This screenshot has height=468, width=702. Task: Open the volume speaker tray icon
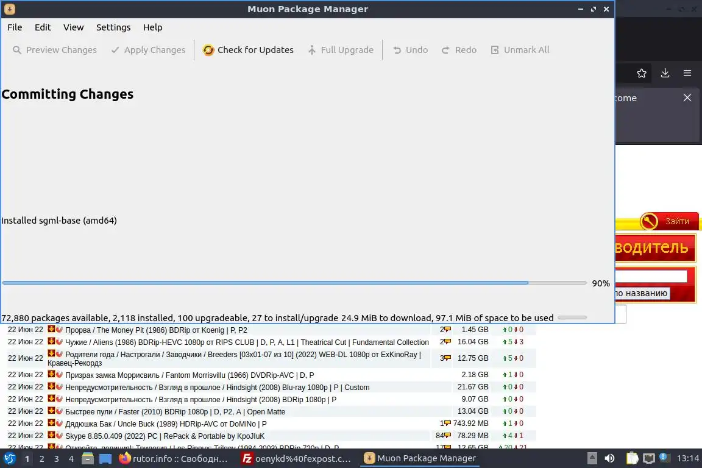coord(609,458)
